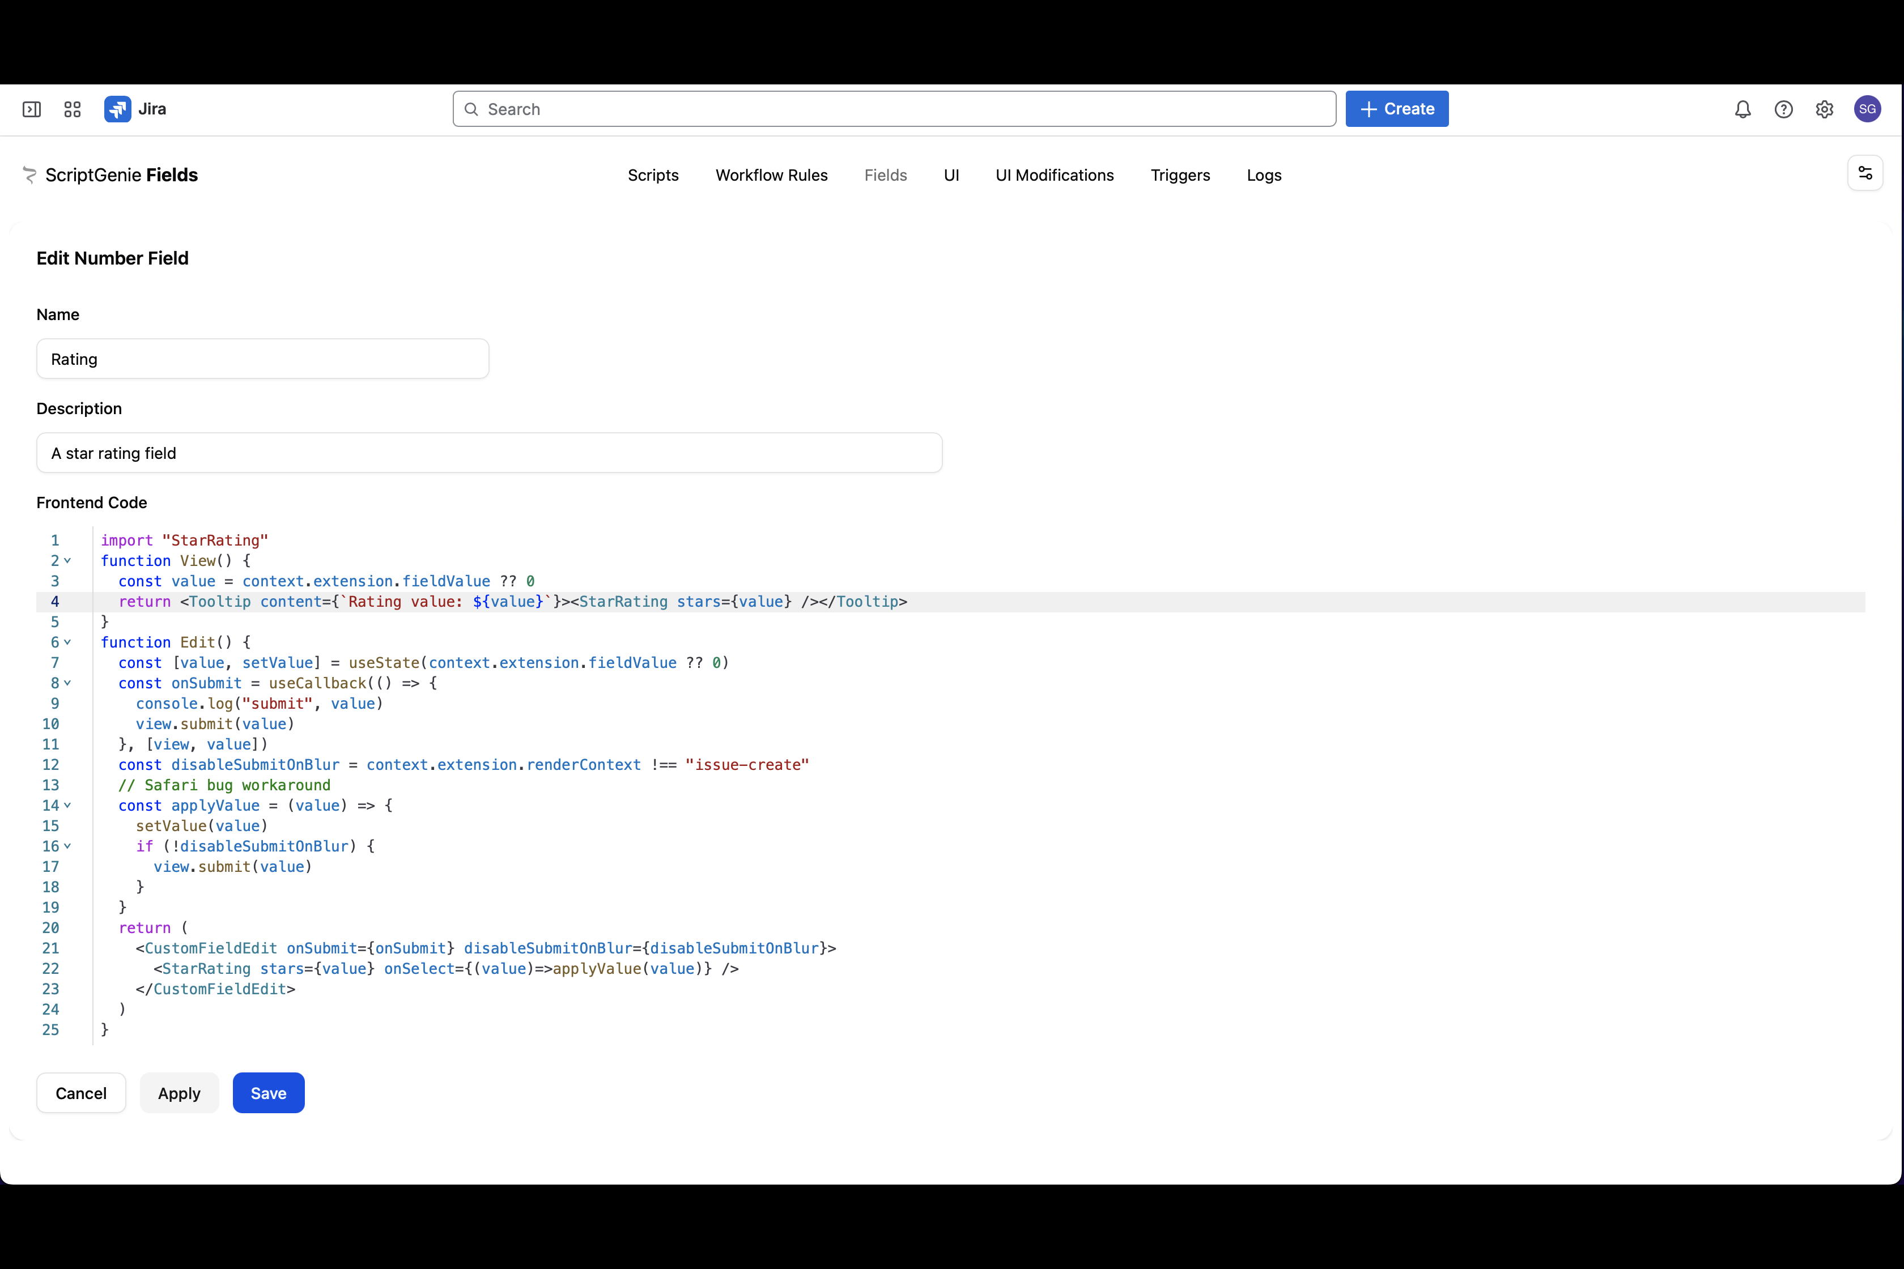
Task: Click the SG profile avatar
Action: tap(1867, 109)
